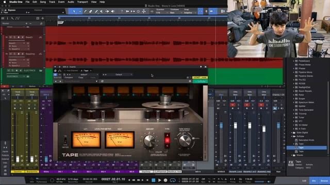Expand the Waves folder
The image size is (330, 185).
coord(292,155)
